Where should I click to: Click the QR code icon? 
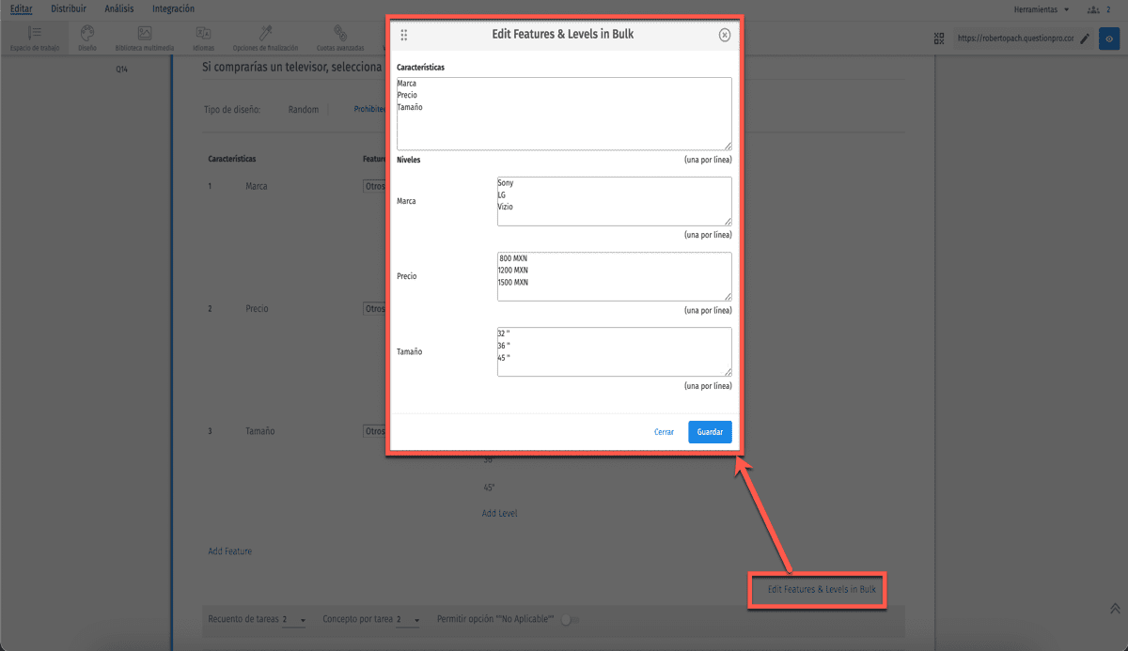pyautogui.click(x=938, y=39)
